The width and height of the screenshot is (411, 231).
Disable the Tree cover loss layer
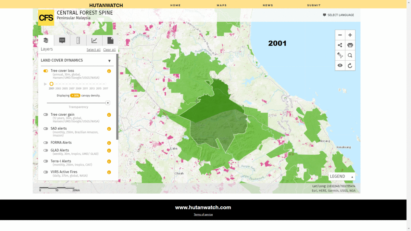(x=46, y=71)
